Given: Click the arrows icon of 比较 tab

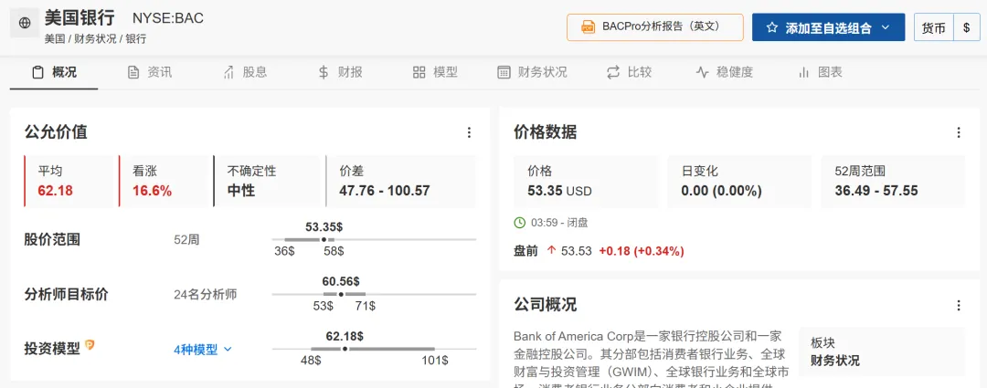Looking at the screenshot, I should [x=613, y=72].
